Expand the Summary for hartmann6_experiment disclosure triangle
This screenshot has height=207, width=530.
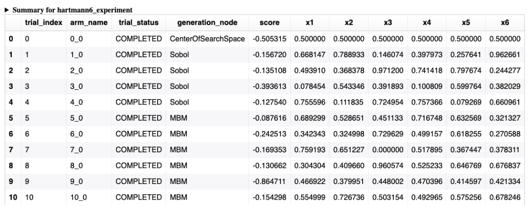pyautogui.click(x=7, y=10)
